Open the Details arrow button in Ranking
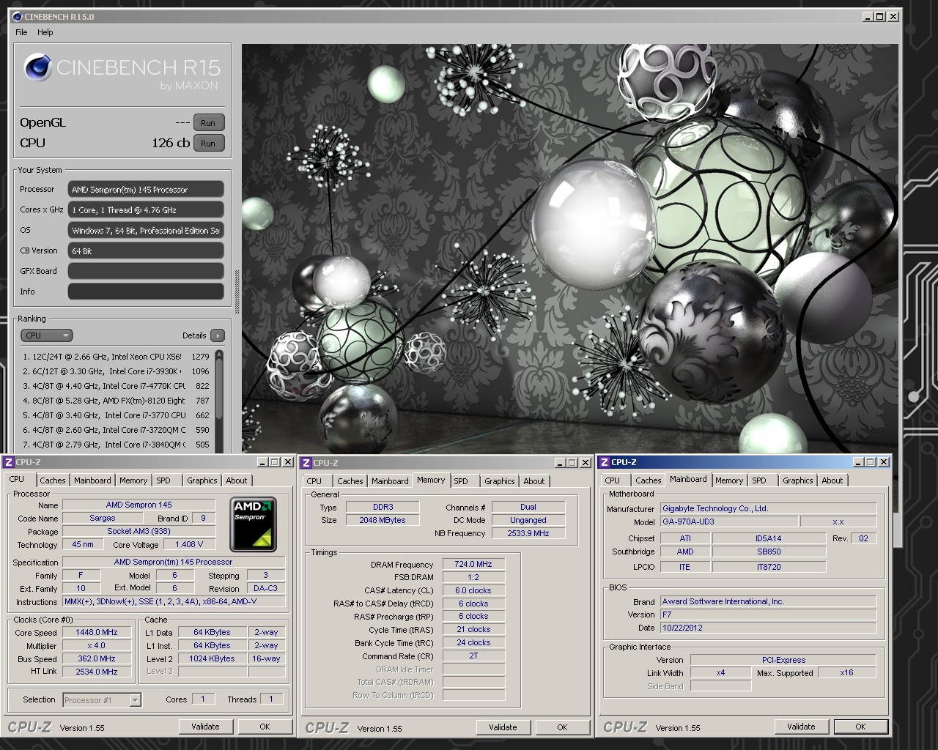Screen dimensions: 938x750 (217, 335)
